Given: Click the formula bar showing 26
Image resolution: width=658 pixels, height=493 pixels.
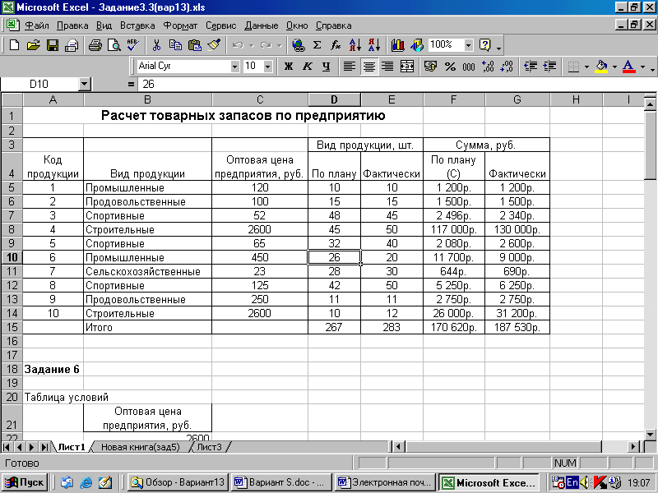Looking at the screenshot, I should [395, 85].
